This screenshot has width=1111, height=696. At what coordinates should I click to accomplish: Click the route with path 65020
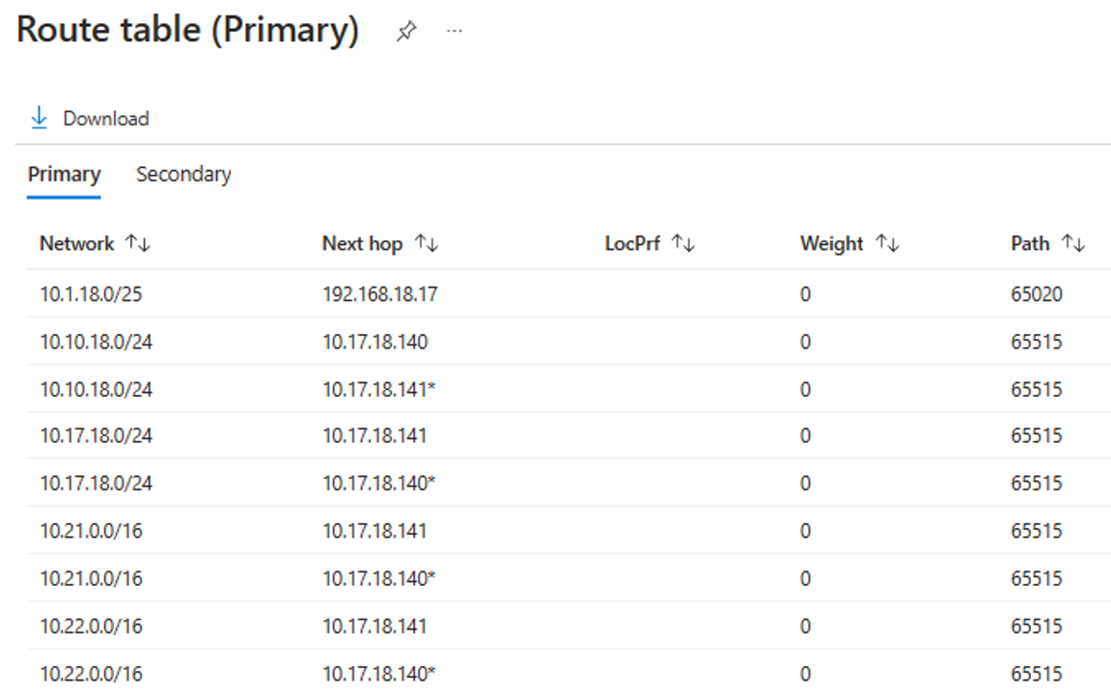coord(1038,293)
